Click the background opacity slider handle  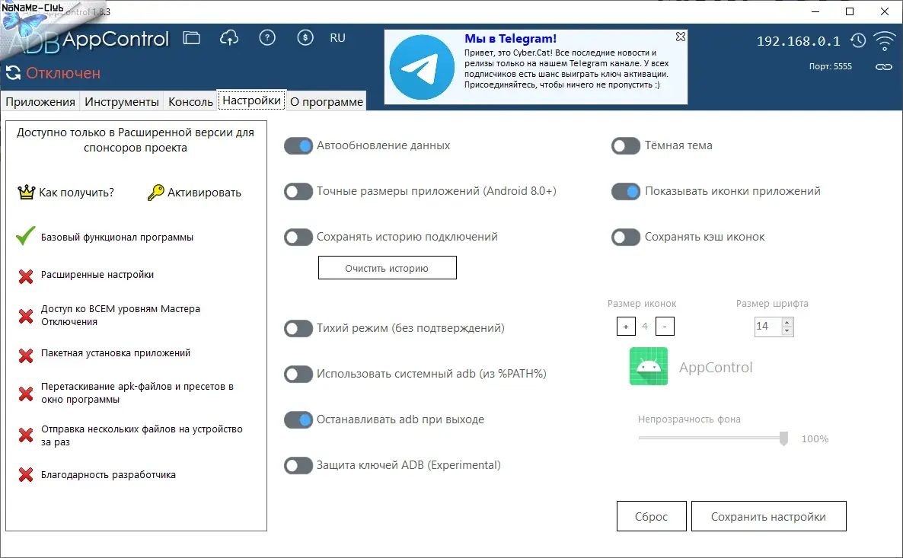(x=783, y=438)
